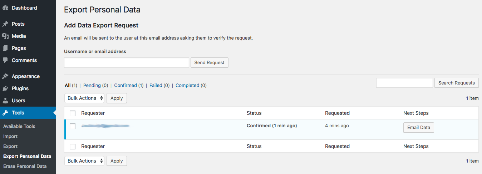Screen dimensions: 482x174
Task: Click the Plugins plug icon
Action: coord(5,88)
